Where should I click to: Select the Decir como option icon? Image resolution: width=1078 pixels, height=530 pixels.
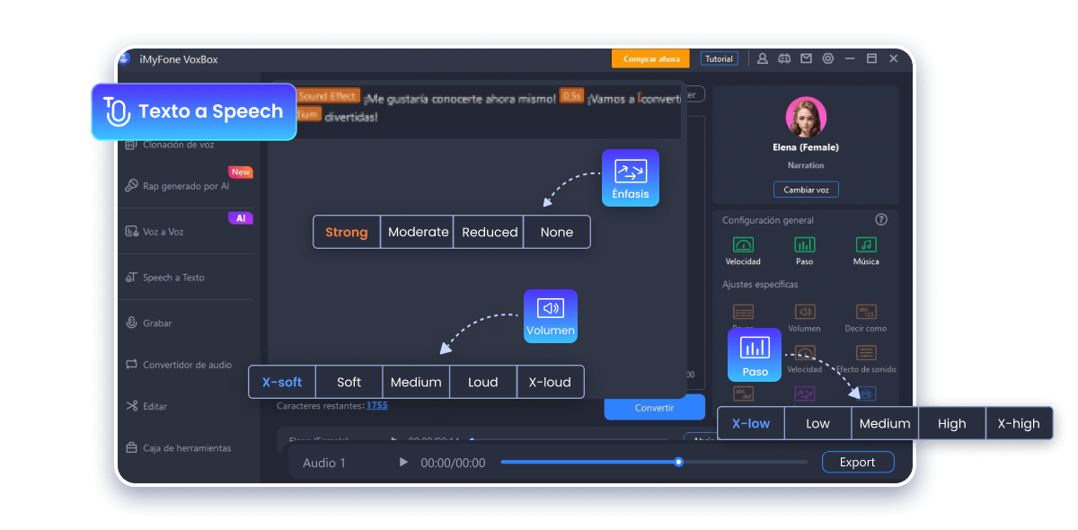point(866,313)
